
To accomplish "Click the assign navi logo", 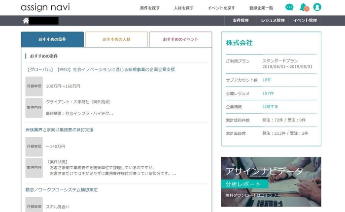I will [45, 7].
